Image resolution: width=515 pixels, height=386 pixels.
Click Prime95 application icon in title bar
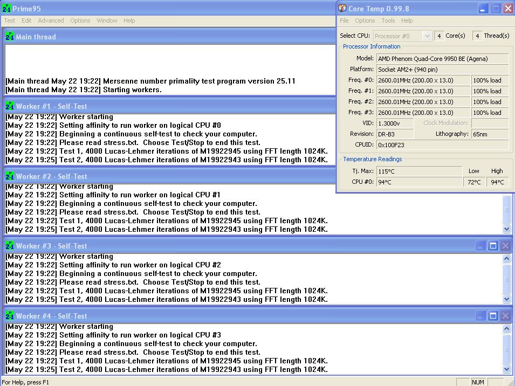coord(6,8)
